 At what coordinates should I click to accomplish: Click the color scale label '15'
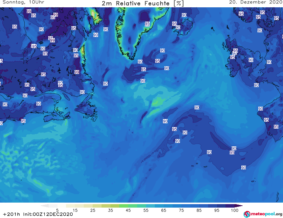click(75, 210)
